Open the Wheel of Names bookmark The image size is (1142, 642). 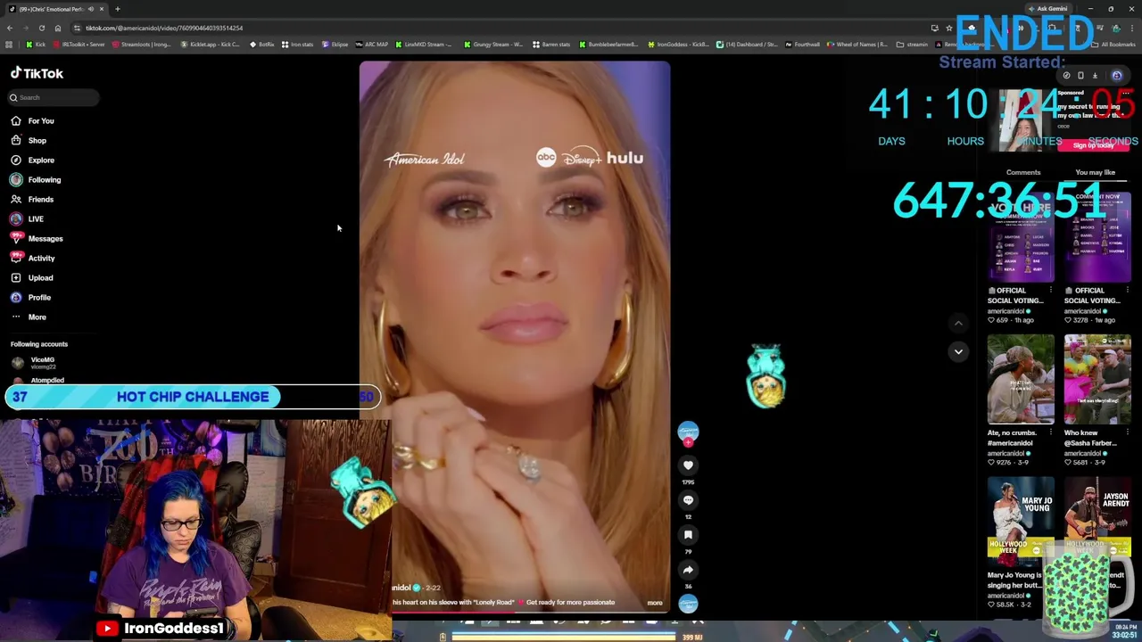click(x=857, y=44)
